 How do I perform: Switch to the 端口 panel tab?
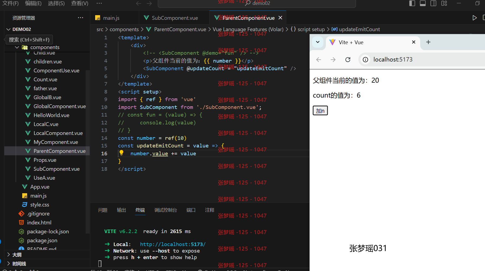tap(191, 210)
